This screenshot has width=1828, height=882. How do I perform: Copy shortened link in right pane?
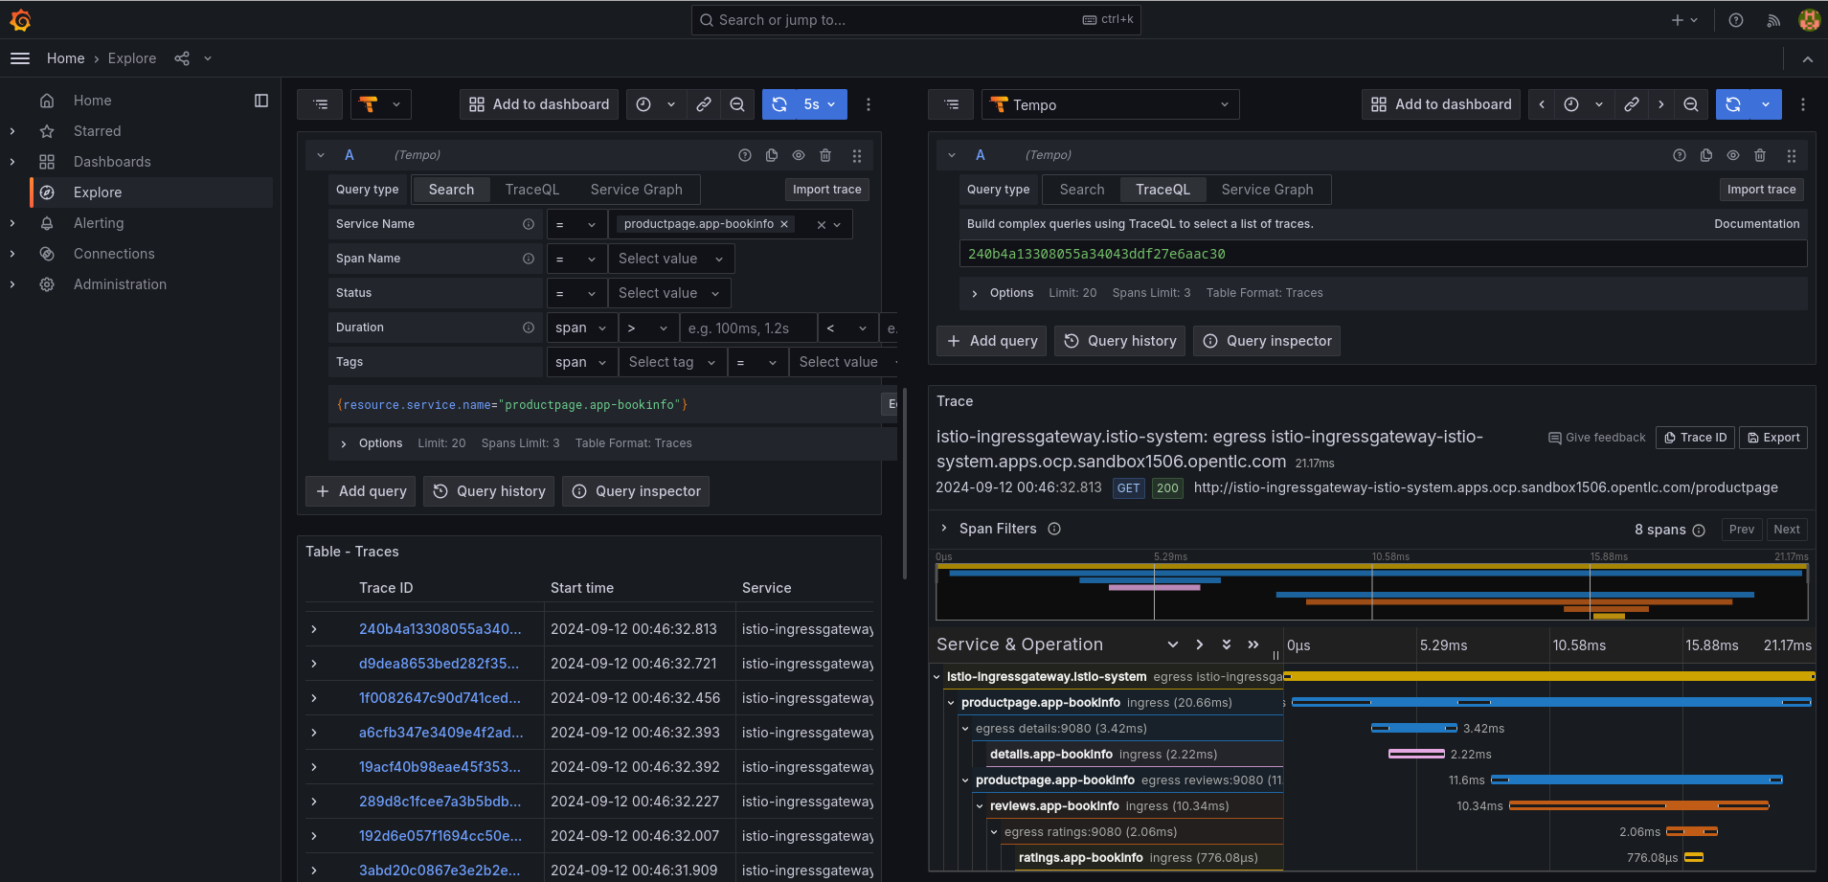(1632, 104)
